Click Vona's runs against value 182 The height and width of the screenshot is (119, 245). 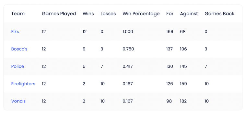click(183, 101)
